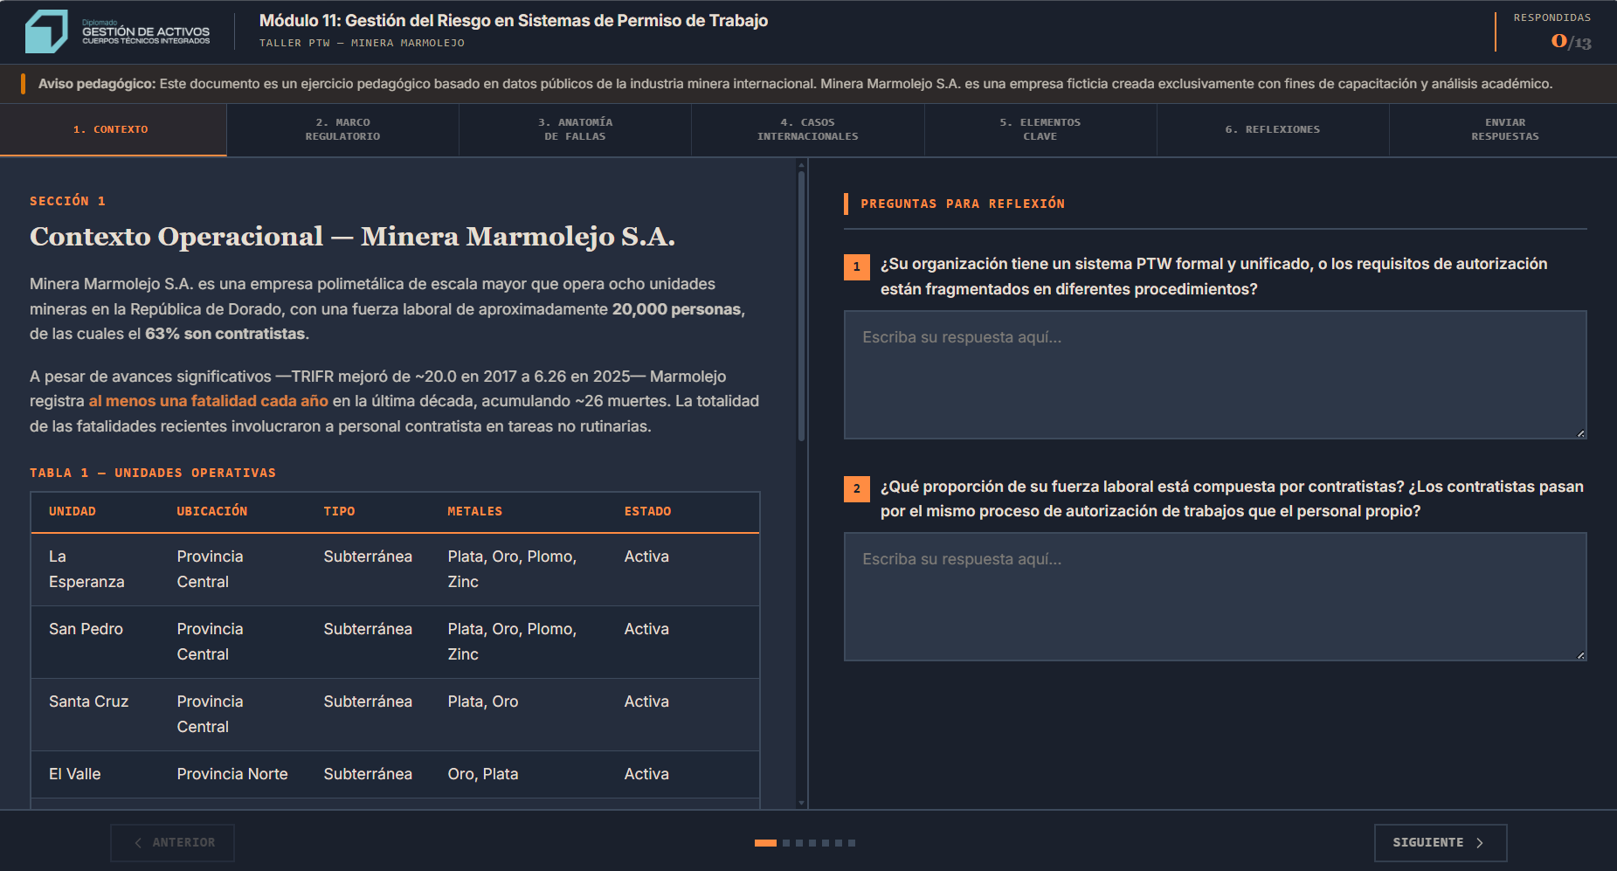
Task: Click the Módulo 11 page title
Action: [514, 20]
